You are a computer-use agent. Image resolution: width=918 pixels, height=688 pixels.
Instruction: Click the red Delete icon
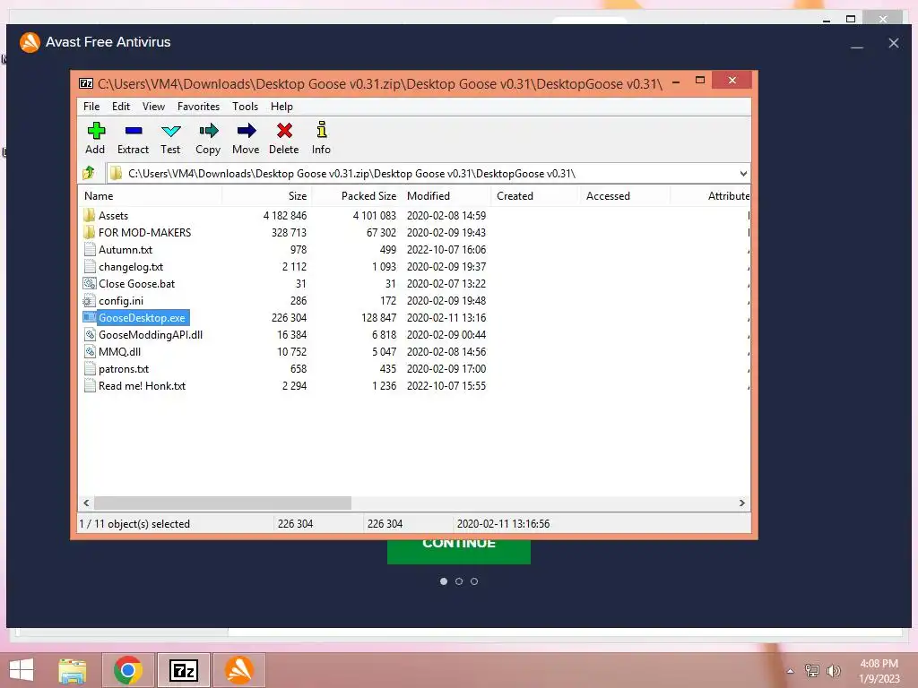[284, 131]
